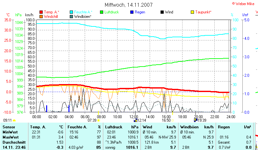Click the blue rain bar at 04:00
258x150 pixels.
coord(69,109)
